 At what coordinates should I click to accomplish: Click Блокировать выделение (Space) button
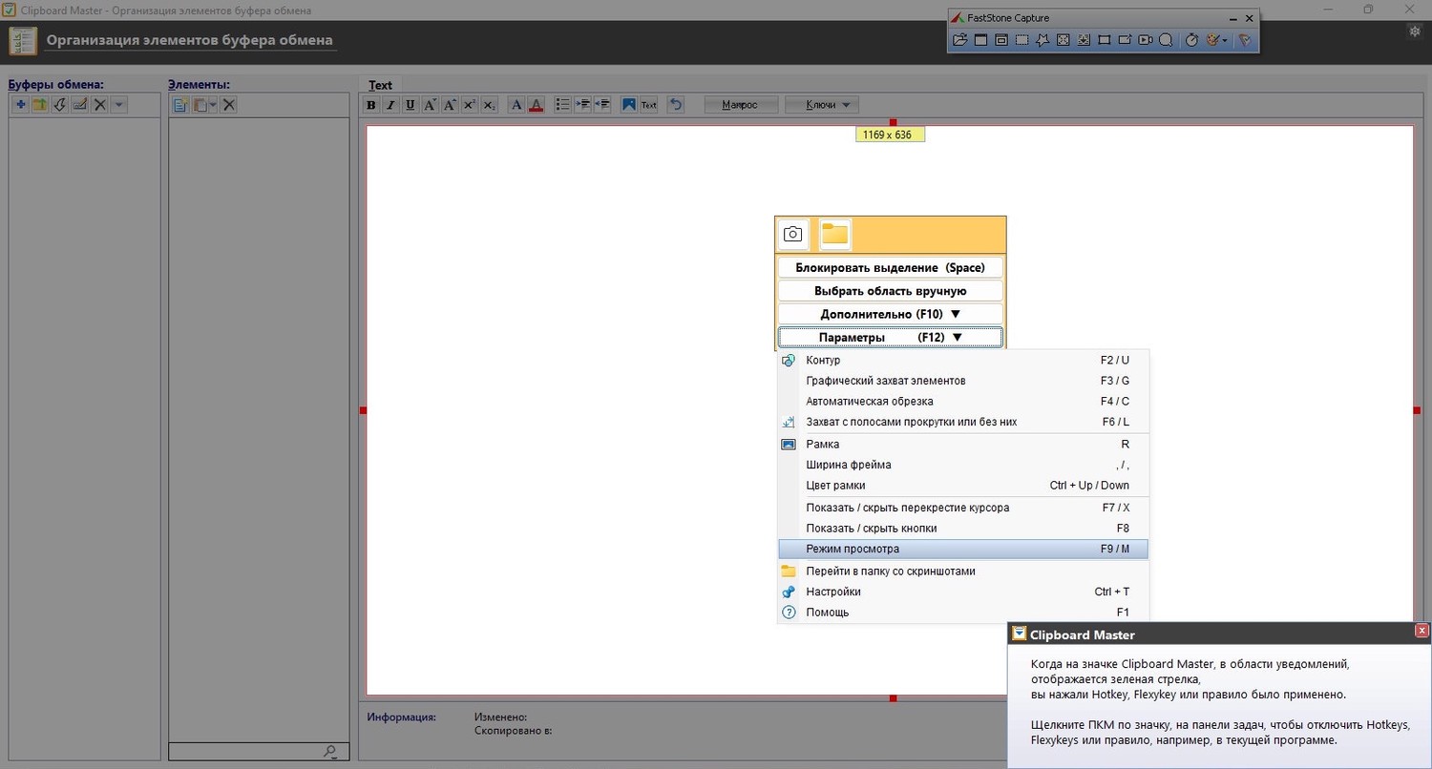coord(891,268)
